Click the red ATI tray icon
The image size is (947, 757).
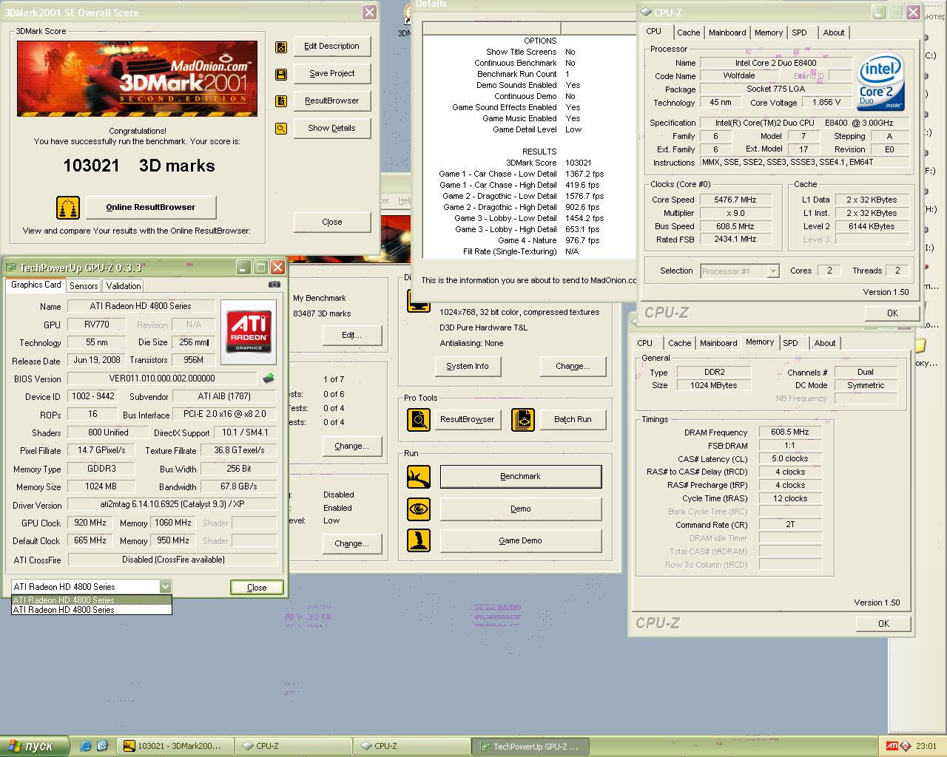point(892,746)
